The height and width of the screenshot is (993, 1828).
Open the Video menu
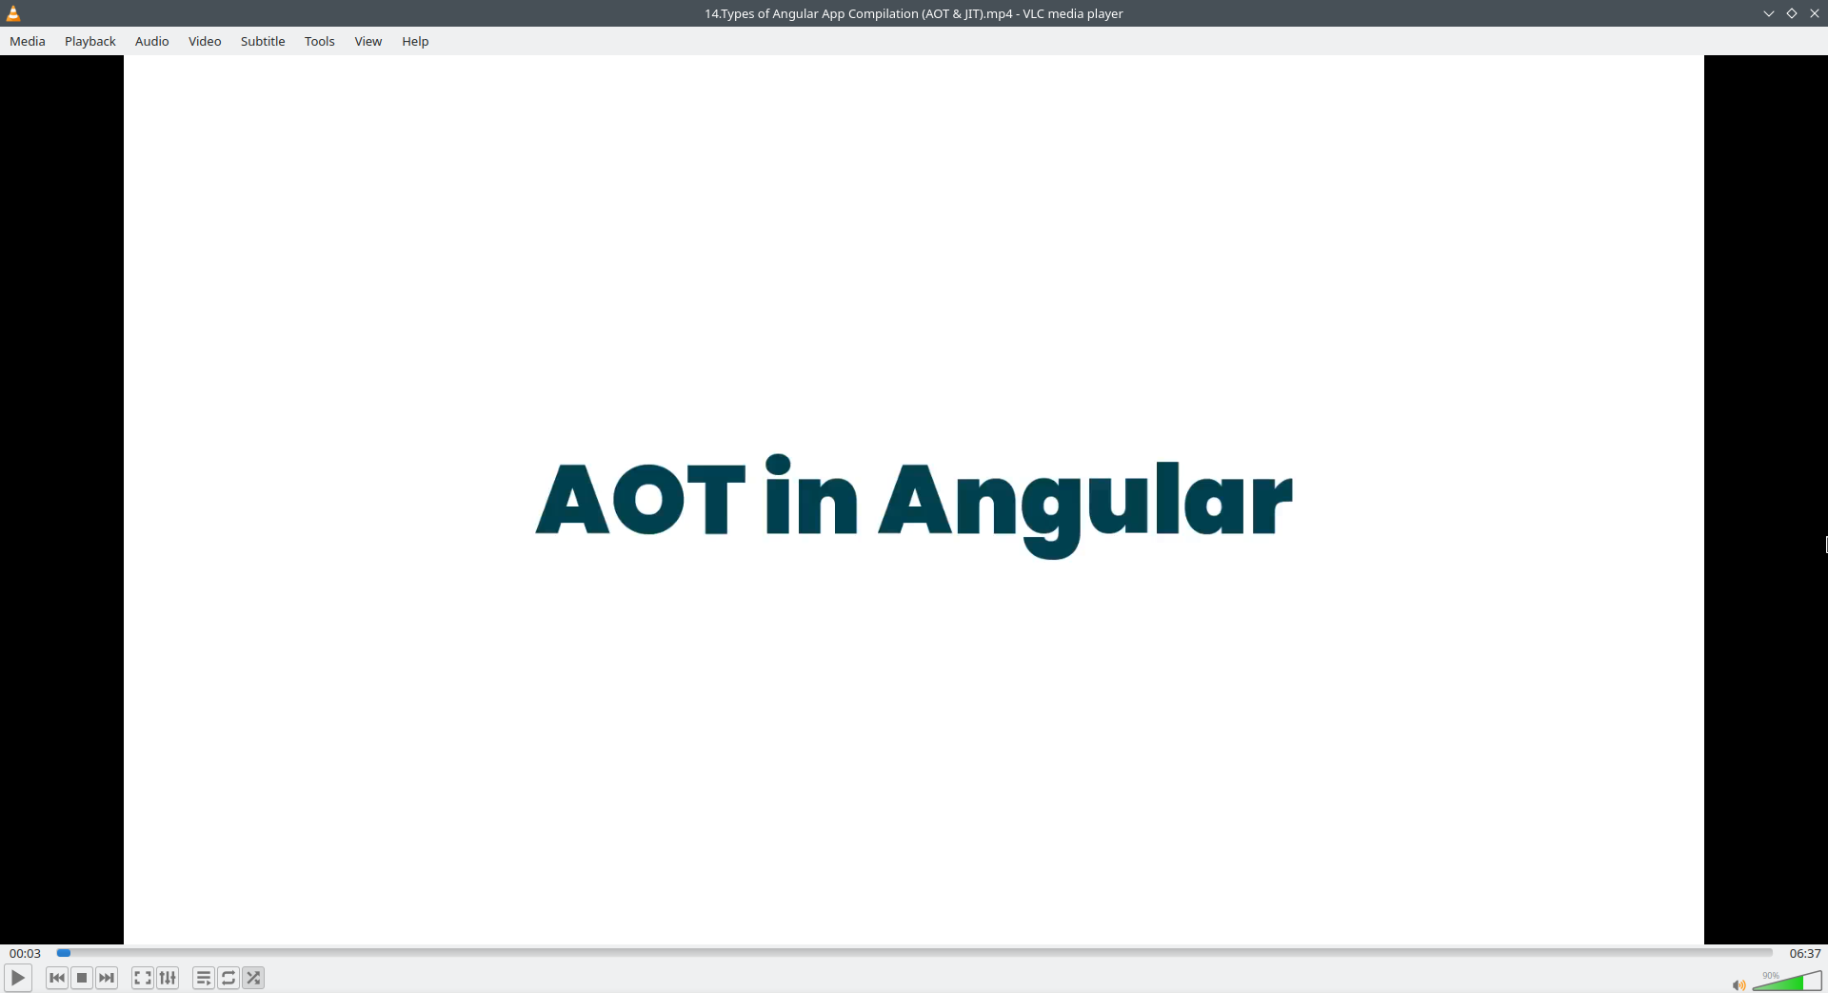[x=205, y=41]
